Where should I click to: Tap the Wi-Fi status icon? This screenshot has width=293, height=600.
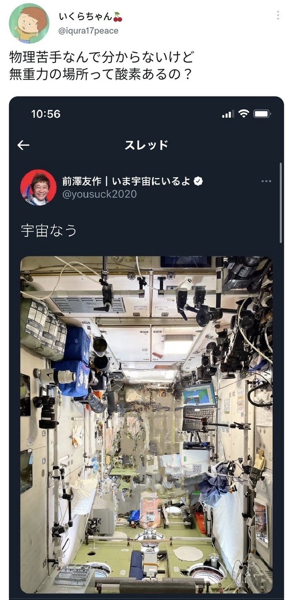coord(243,114)
